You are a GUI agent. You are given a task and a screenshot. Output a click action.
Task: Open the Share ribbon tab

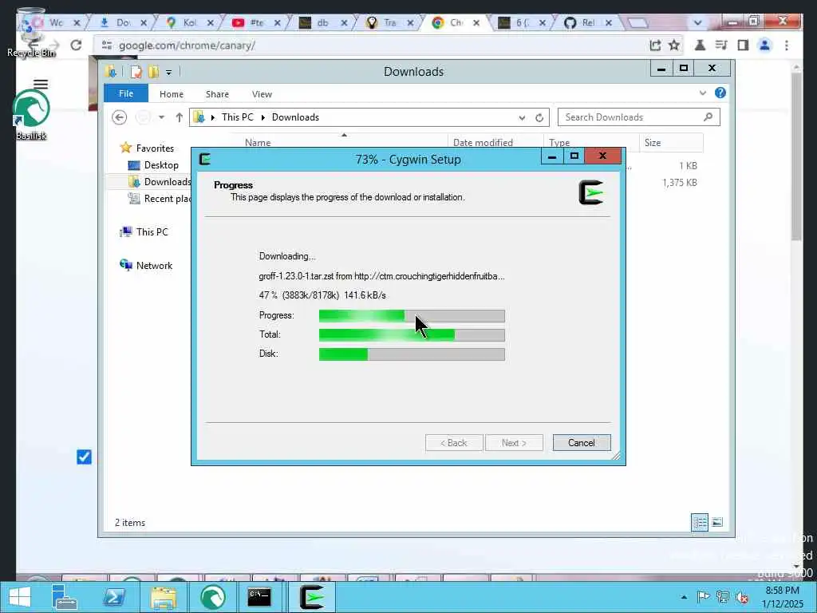click(x=217, y=94)
